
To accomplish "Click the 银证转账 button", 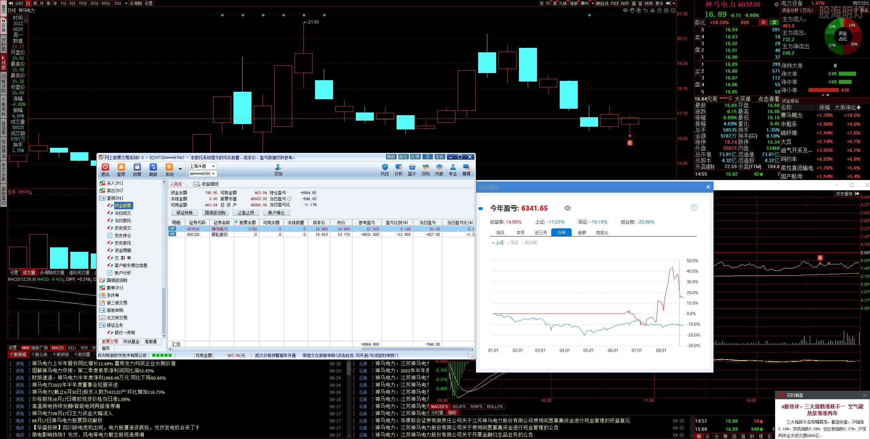I will click(185, 213).
